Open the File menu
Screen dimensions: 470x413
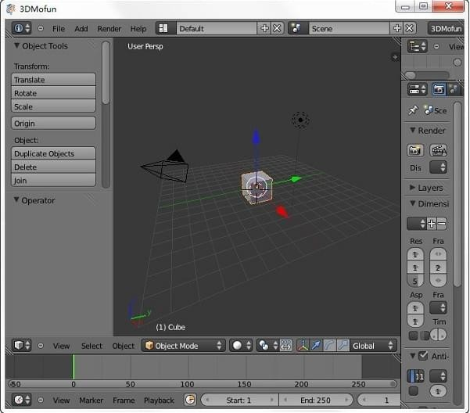[59, 29]
